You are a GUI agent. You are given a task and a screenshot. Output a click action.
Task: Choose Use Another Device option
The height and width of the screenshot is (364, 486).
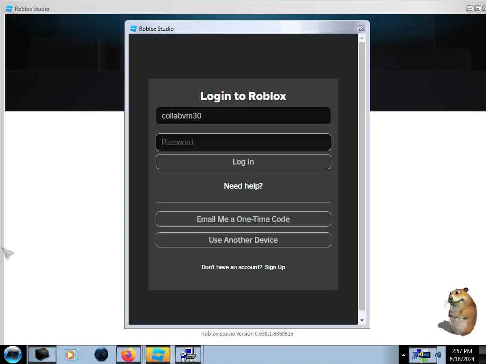point(243,240)
